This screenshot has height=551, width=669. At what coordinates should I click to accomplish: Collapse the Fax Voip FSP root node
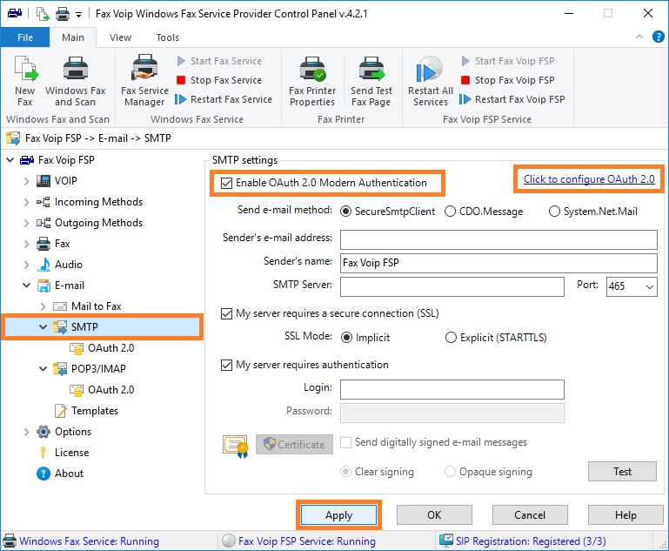[10, 160]
